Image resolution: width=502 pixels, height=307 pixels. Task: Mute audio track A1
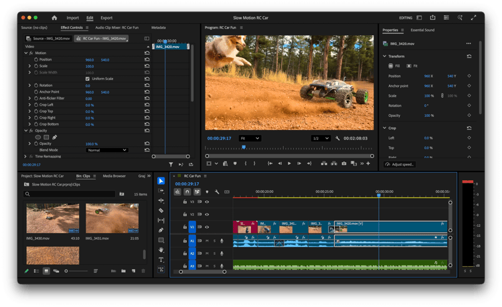point(207,241)
